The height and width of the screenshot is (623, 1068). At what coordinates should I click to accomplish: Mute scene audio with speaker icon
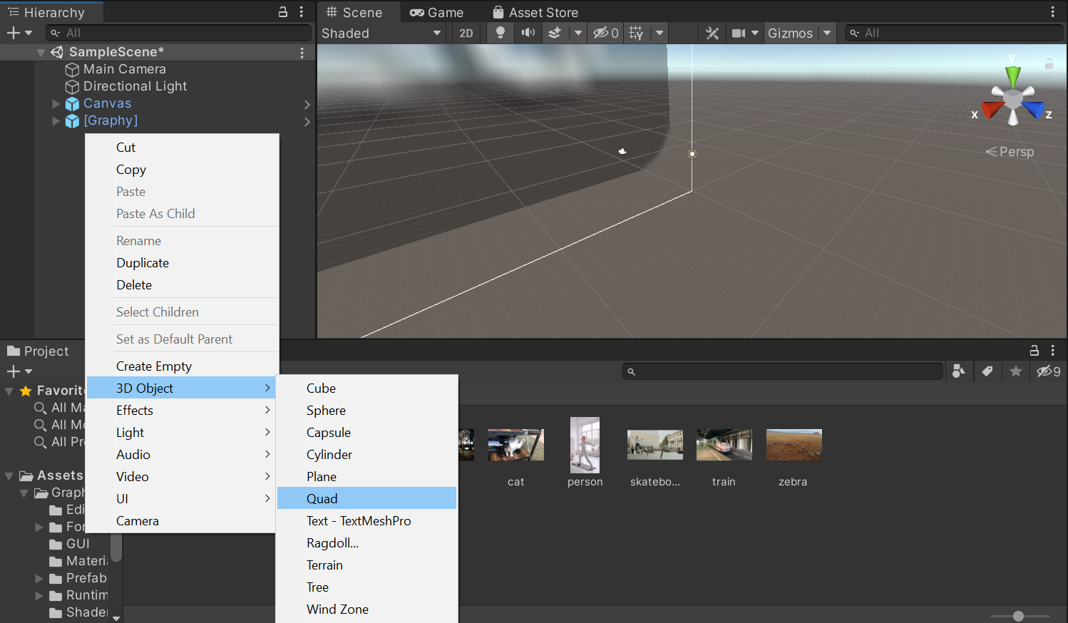(528, 33)
